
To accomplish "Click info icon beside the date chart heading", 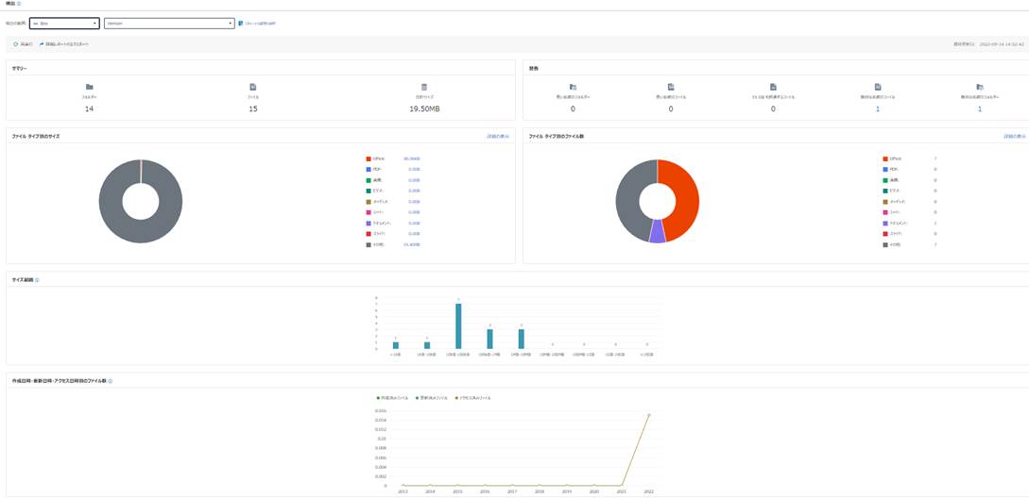I will coord(110,380).
